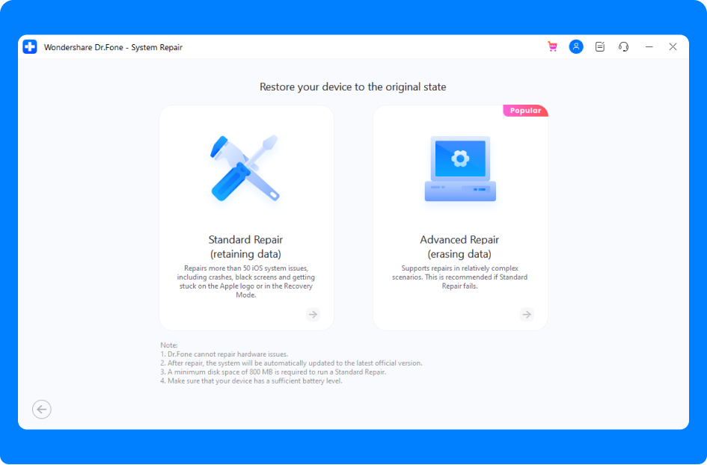
Task: Click the arrow on Advanced Repair card
Action: click(x=527, y=314)
